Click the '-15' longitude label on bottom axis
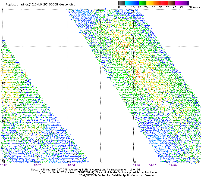The width and height of the screenshot is (201, 177). pyautogui.click(x=100, y=162)
